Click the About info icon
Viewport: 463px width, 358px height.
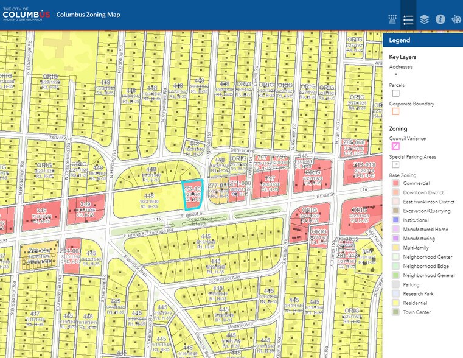click(440, 19)
